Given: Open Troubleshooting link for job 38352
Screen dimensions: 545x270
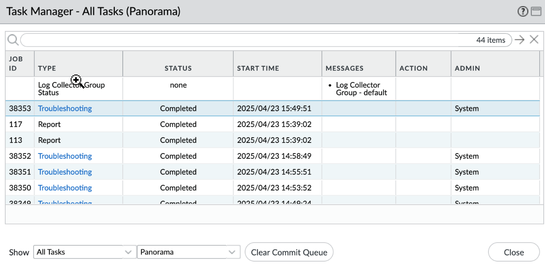Looking at the screenshot, I should coord(65,156).
